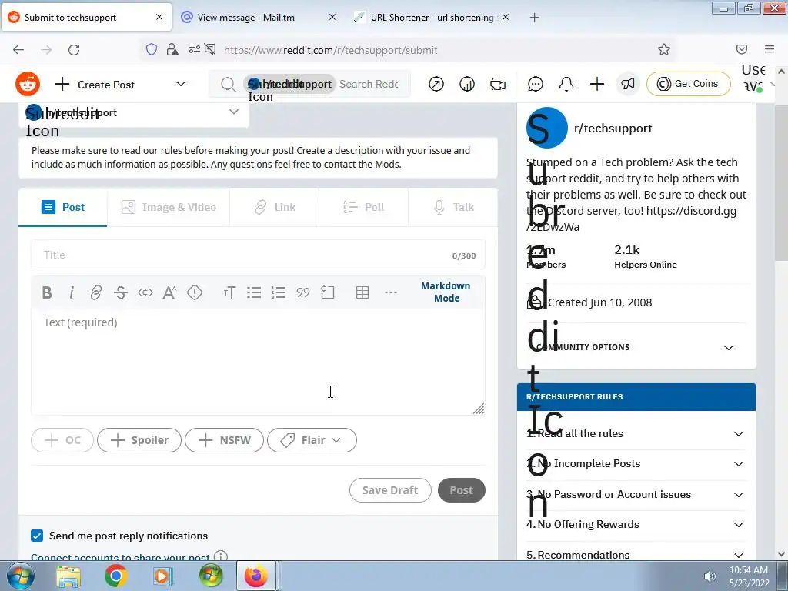The image size is (788, 591).
Task: Insert a link using editor link icon
Action: (95, 292)
